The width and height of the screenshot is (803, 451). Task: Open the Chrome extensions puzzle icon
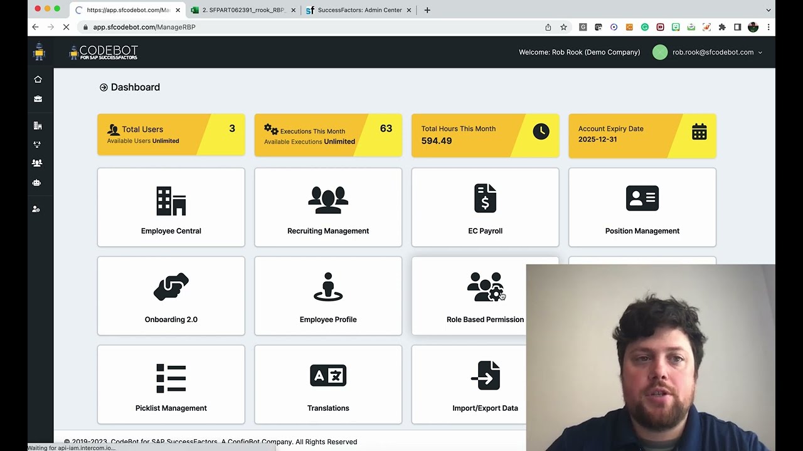tap(722, 27)
